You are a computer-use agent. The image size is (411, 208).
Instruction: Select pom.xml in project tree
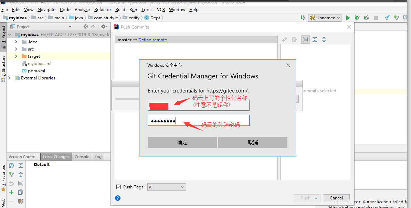coord(36,70)
